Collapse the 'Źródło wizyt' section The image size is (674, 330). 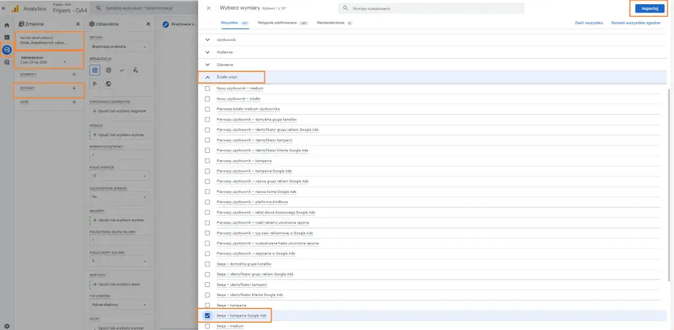(x=207, y=77)
